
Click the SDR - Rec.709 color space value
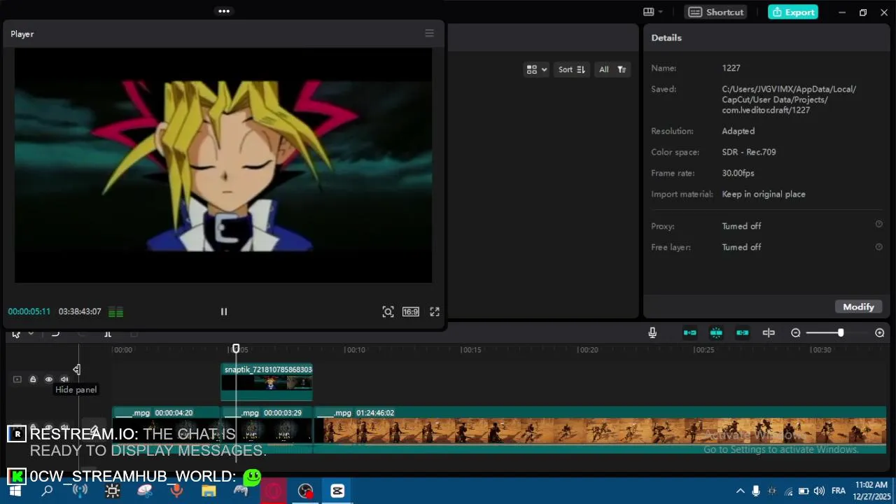pos(748,152)
